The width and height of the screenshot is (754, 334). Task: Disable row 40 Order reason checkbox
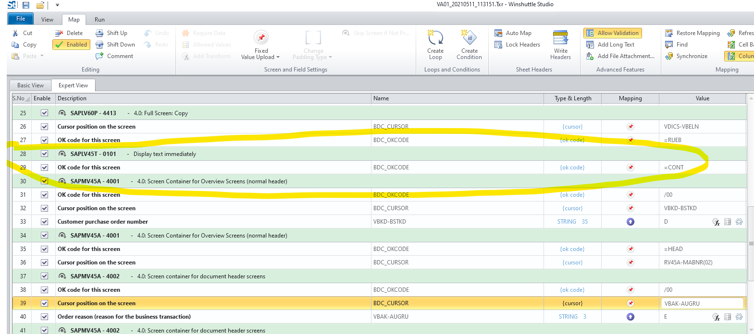pyautogui.click(x=45, y=317)
